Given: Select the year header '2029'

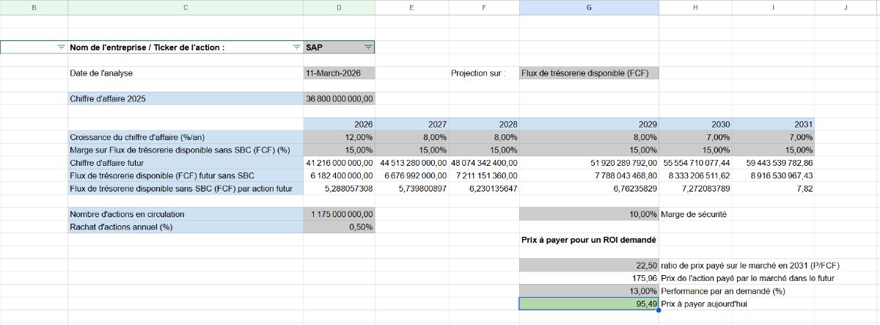Looking at the screenshot, I should 589,125.
